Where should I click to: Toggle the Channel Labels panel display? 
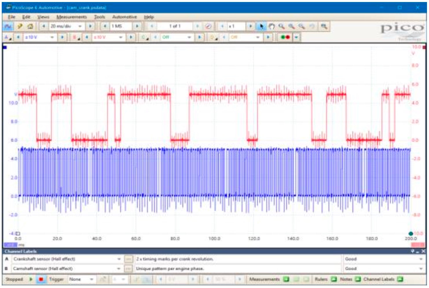[400, 279]
